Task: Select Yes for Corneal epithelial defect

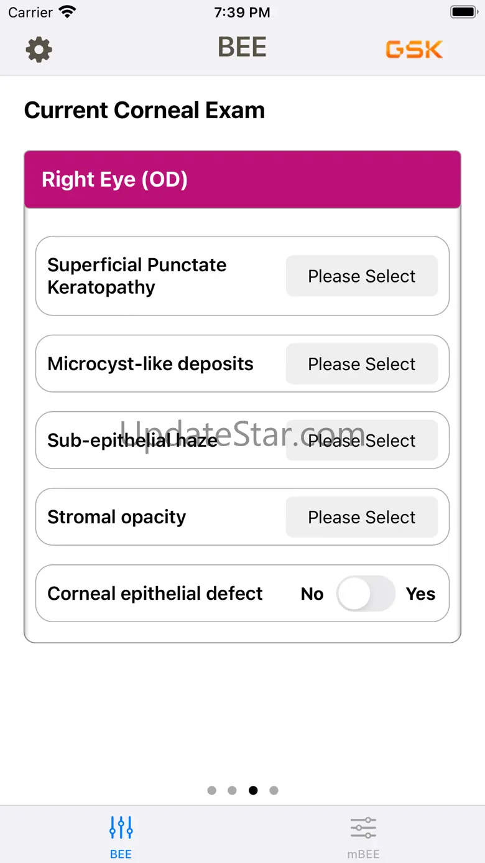Action: pos(420,594)
